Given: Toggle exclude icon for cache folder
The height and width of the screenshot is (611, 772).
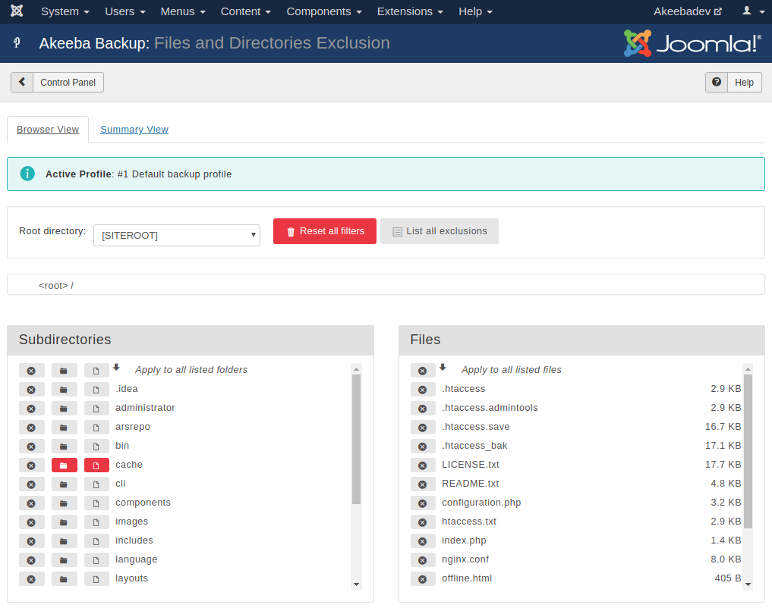Looking at the screenshot, I should pos(32,465).
